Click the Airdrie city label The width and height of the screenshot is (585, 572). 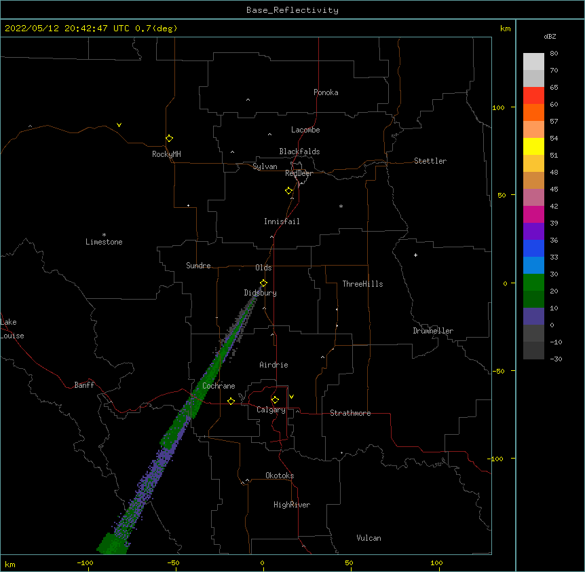274,365
